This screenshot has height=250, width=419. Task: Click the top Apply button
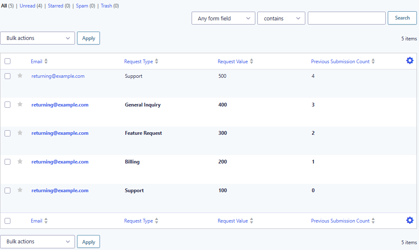(x=88, y=38)
